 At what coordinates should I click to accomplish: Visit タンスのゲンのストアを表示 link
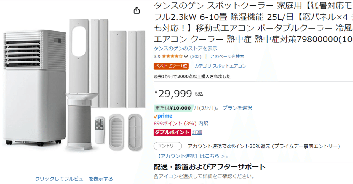[185, 48]
